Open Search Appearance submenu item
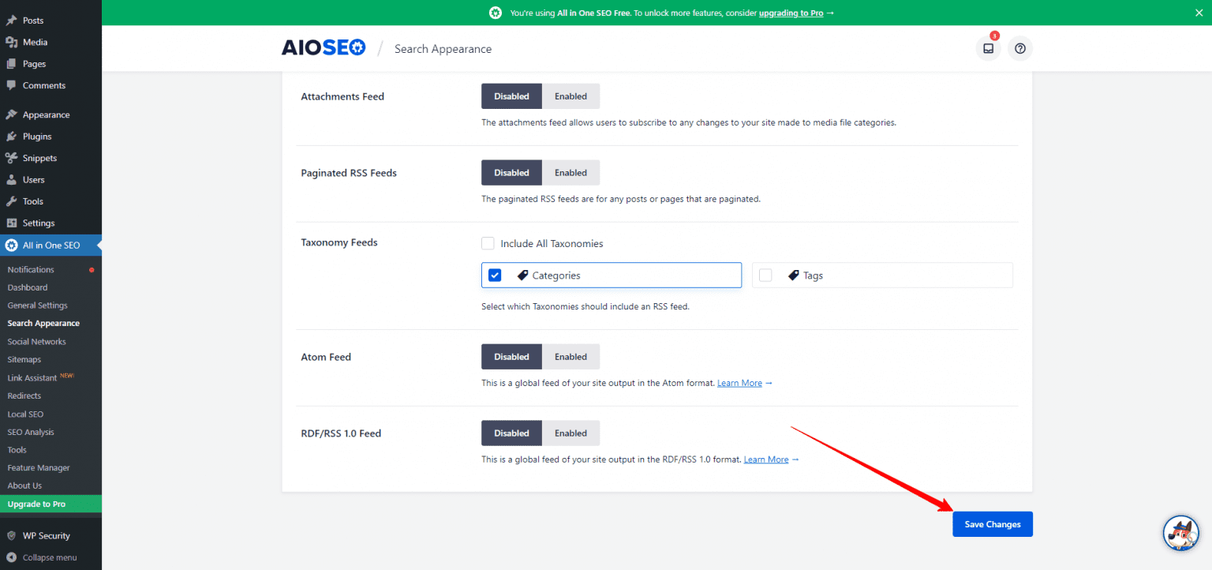 click(43, 324)
